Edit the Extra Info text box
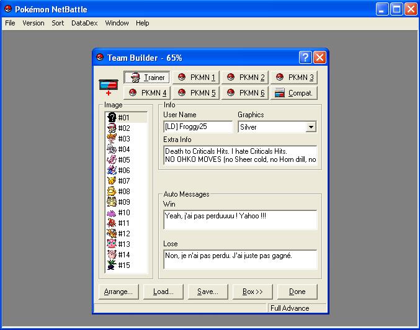 point(240,155)
